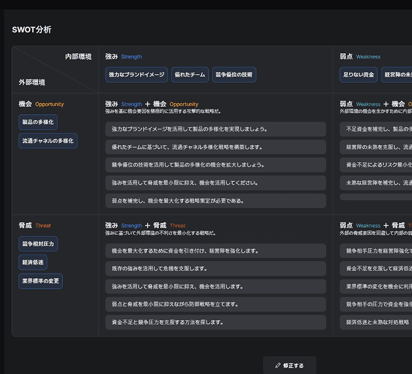Click the 内部環境 header label
This screenshot has width=412, height=374.
click(78, 56)
